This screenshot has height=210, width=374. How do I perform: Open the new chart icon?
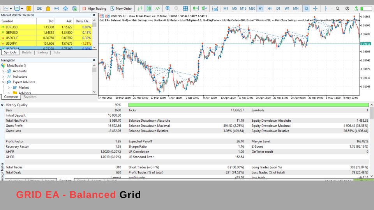pyautogui.click(x=6, y=9)
